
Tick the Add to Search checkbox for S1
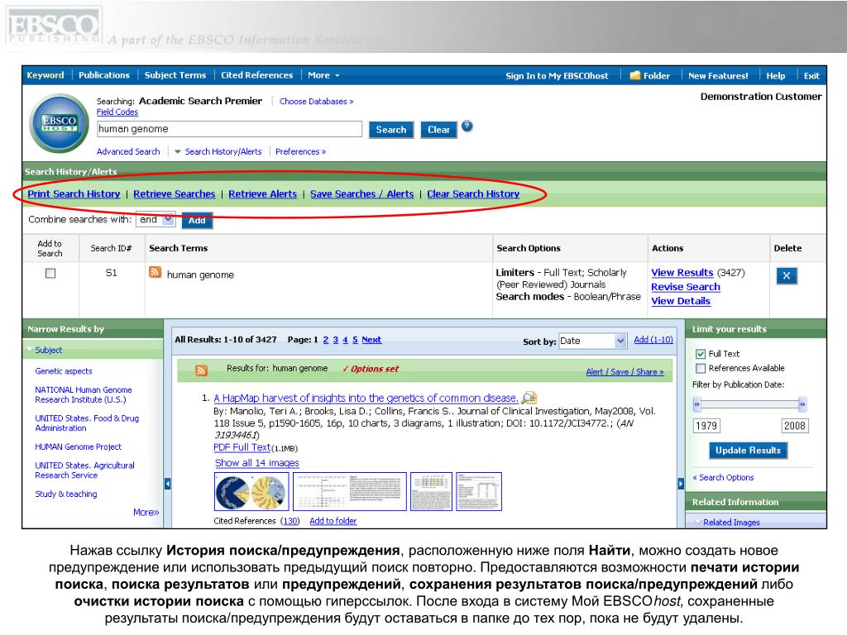[x=50, y=273]
